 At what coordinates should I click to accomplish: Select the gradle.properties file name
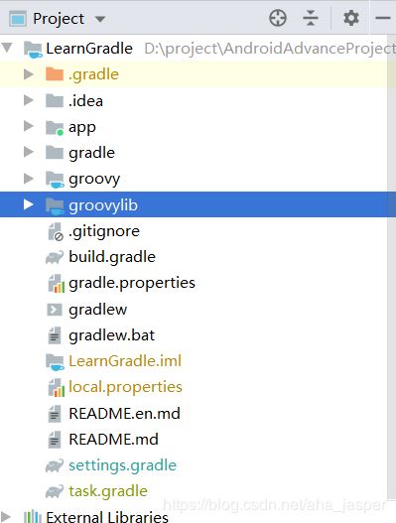pos(132,284)
